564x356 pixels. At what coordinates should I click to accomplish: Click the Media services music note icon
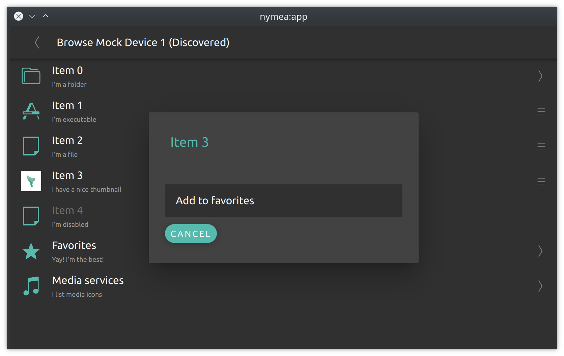[31, 286]
